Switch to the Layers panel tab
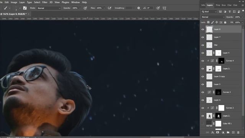The image size is (245, 138). pos(210,5)
